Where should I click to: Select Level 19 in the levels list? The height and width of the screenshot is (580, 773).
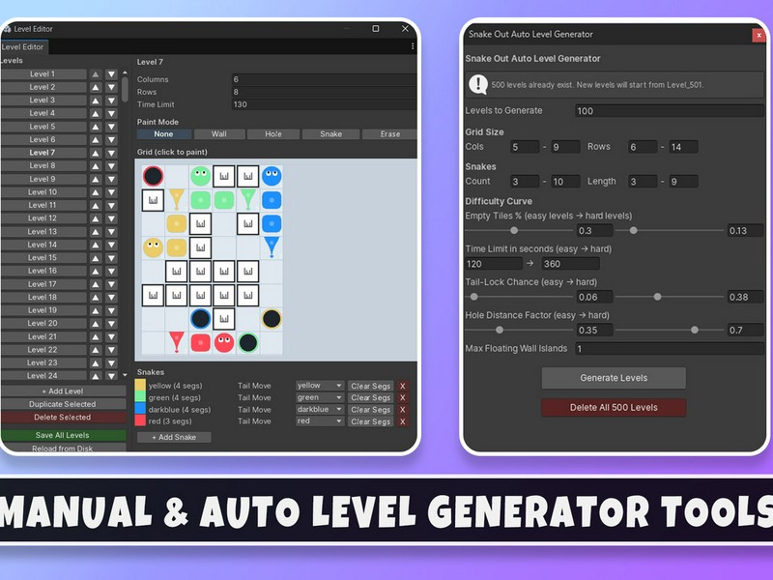point(43,310)
